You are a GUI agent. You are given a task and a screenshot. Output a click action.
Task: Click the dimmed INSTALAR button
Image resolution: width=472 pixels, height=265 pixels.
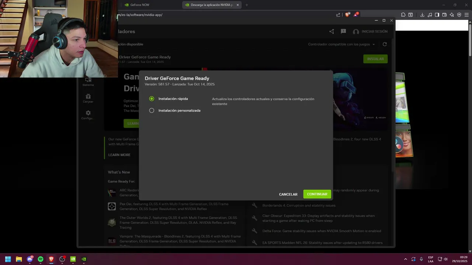point(375,59)
